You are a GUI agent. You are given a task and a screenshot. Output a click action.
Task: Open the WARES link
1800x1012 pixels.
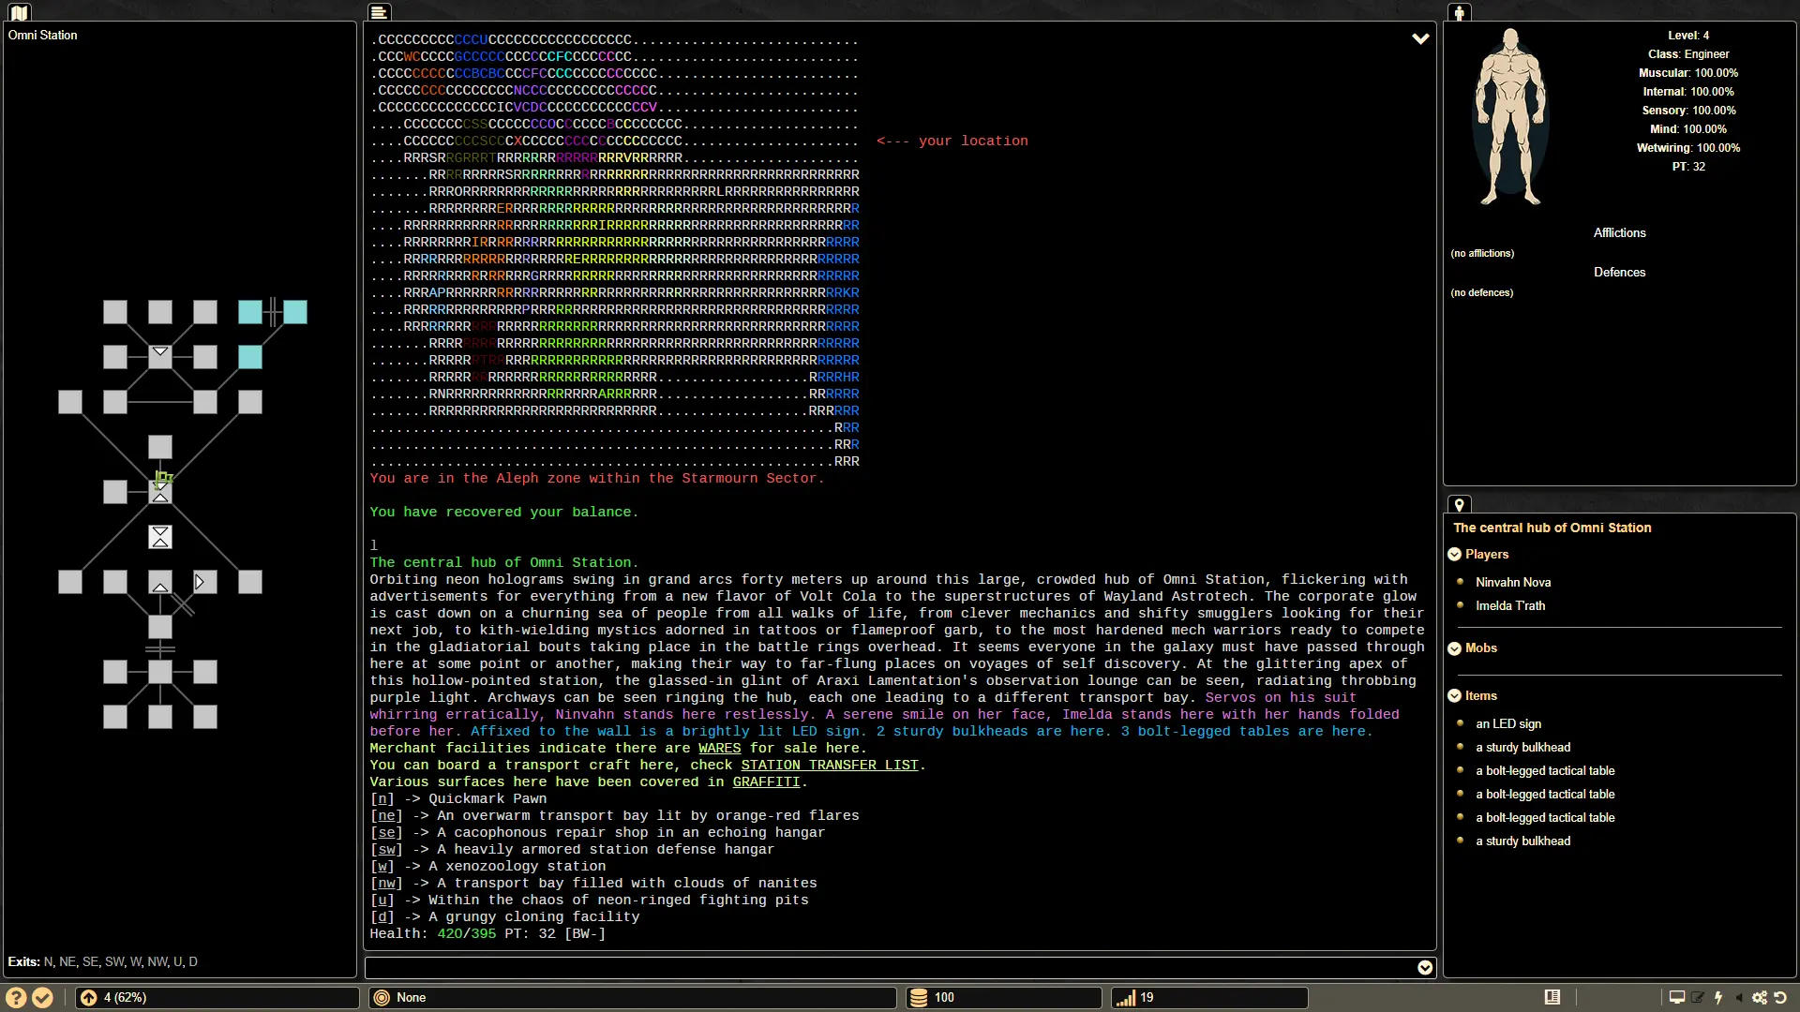(x=719, y=749)
